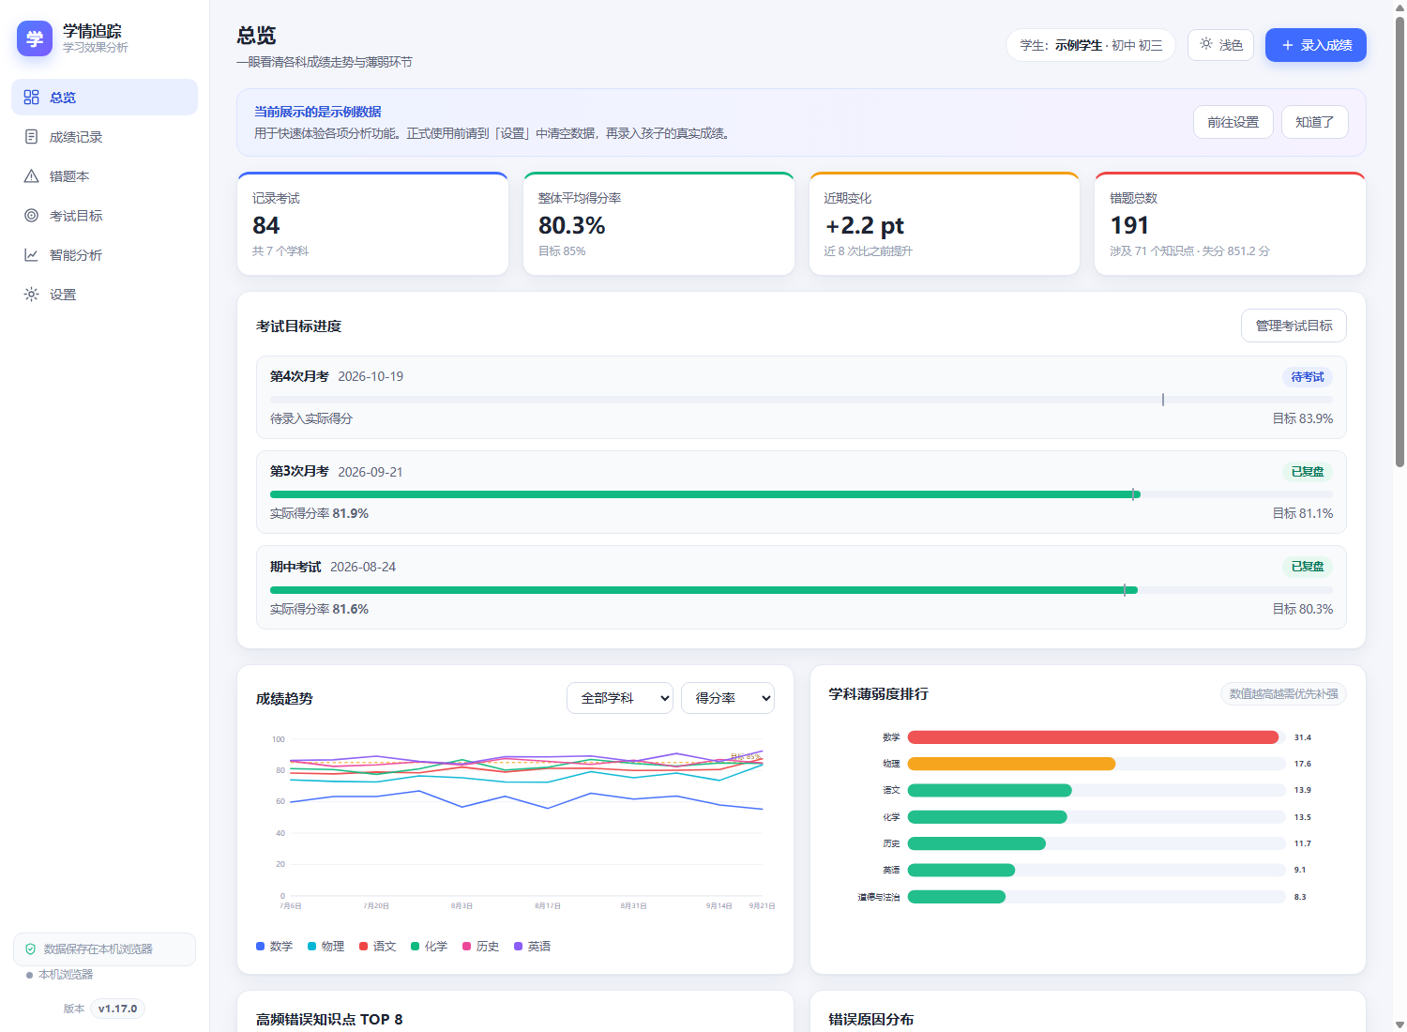Viewport: 1407px width, 1032px height.
Task: Toggle the 浅色 theme switch
Action: pos(1220,45)
